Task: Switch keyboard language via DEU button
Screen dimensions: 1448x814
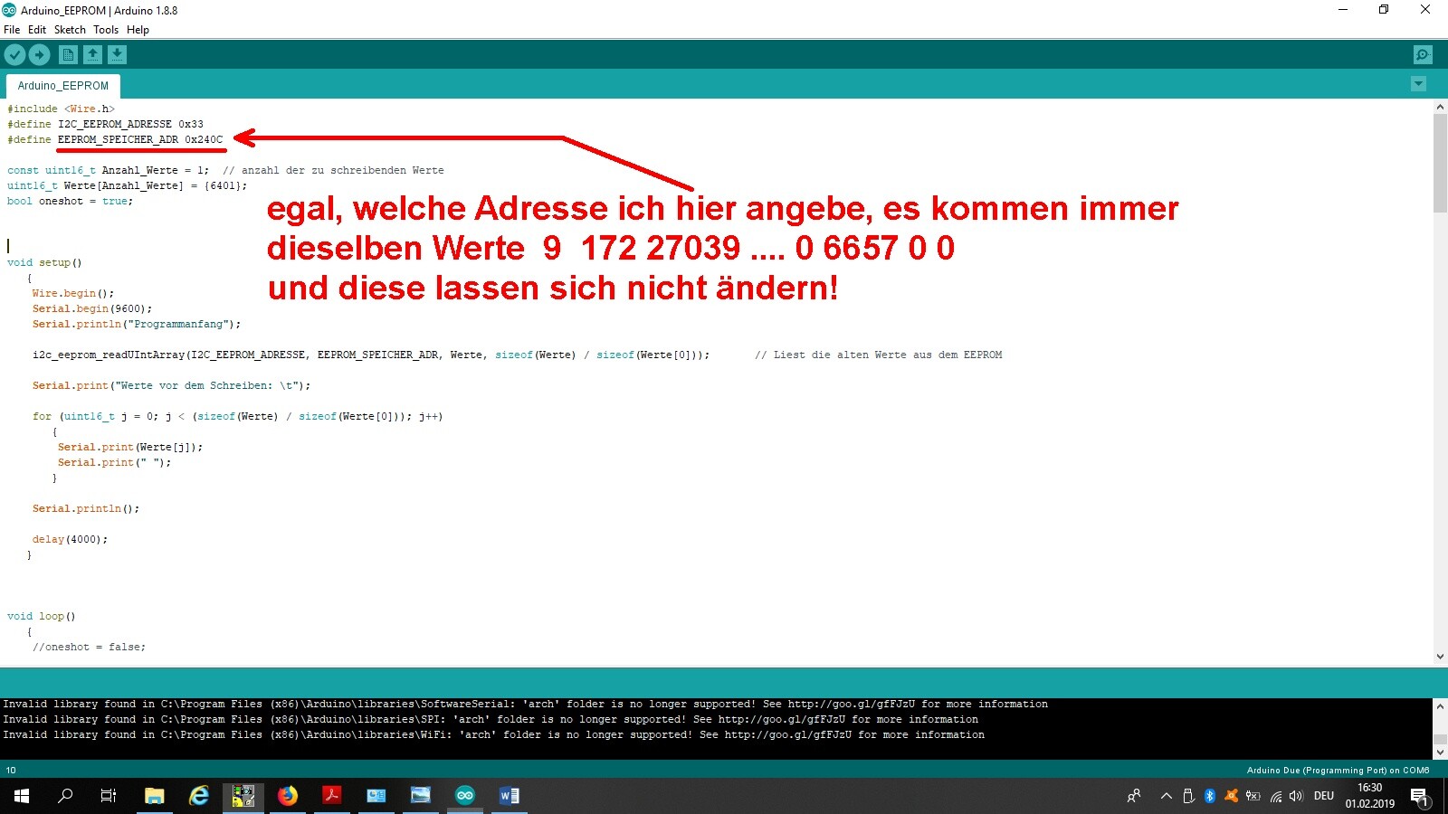Action: coord(1324,797)
